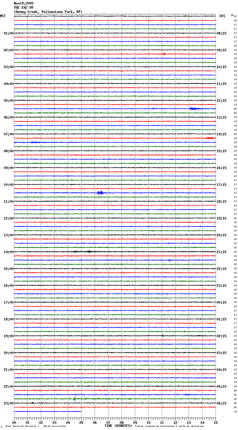238x430 pixels.
Task: Select the station code YDC EHZ WY
Action: pos(24,8)
